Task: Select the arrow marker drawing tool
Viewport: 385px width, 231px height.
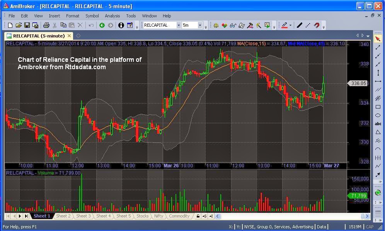Action: click(378, 175)
